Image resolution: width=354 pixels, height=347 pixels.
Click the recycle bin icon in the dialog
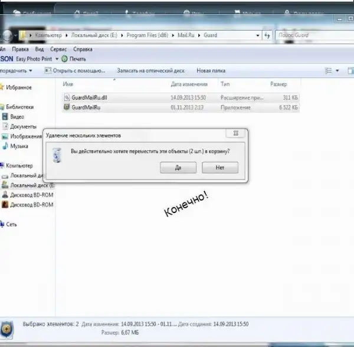pos(57,156)
